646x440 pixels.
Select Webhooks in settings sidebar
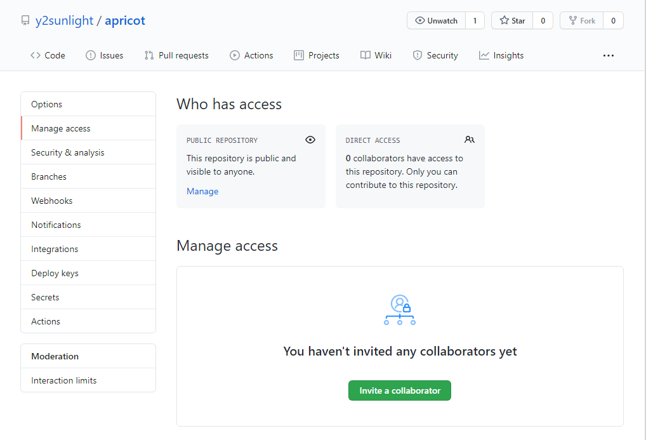pyautogui.click(x=52, y=201)
